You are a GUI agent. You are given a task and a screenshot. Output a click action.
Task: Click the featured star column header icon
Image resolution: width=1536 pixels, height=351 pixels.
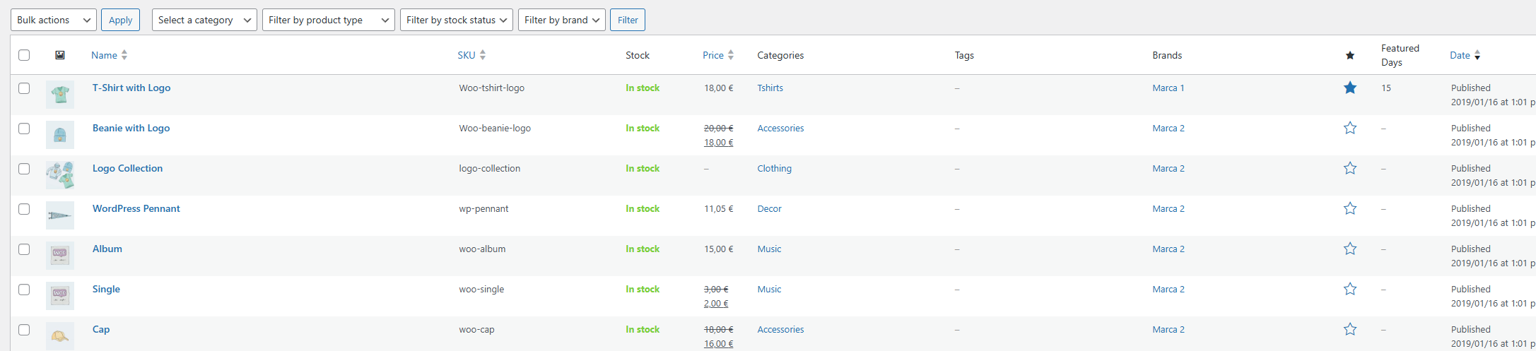1350,55
